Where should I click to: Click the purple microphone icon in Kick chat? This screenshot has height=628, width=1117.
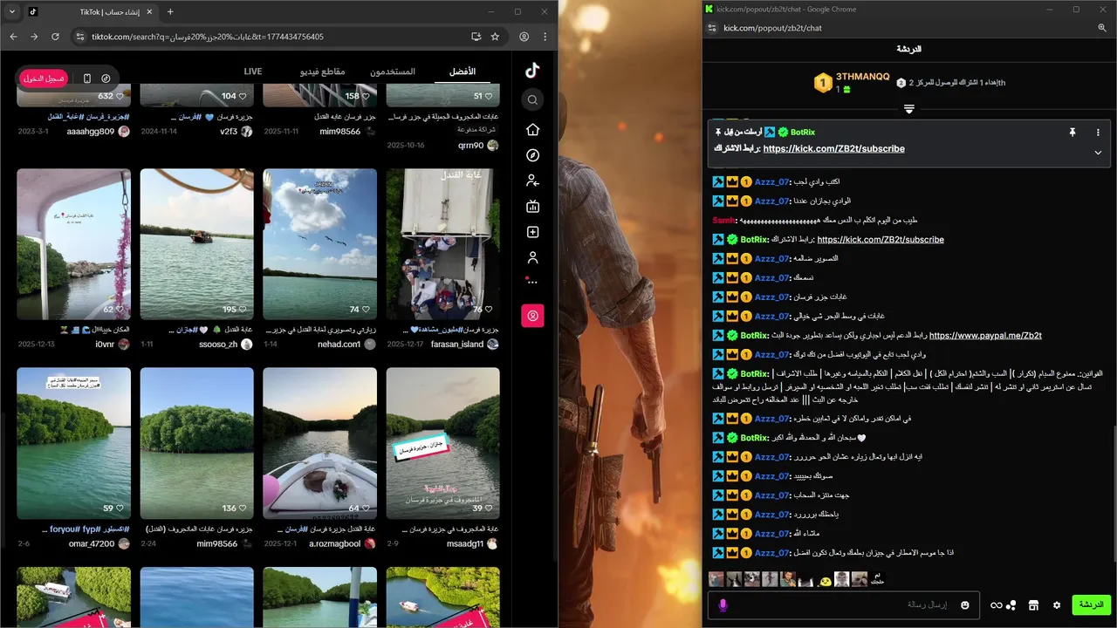click(723, 604)
